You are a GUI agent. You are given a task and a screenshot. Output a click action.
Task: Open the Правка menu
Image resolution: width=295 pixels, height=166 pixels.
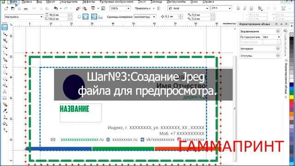[x=27, y=2]
